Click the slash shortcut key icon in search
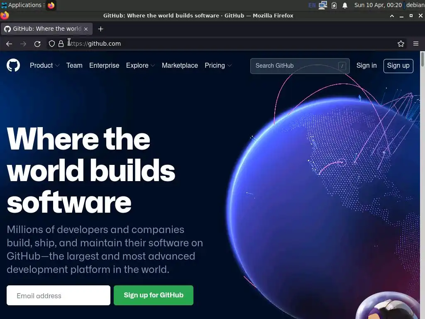425x319 pixels. (342, 66)
